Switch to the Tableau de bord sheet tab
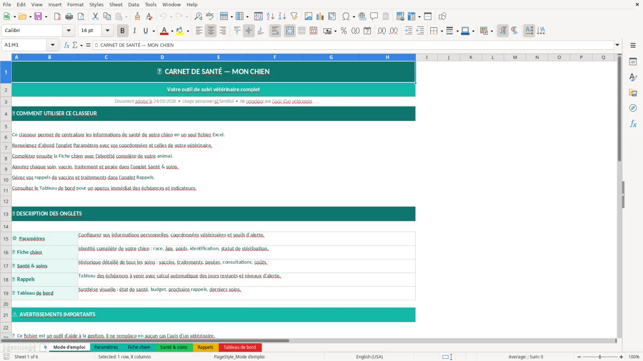Viewport: 643px width, 361px height. pos(240,347)
